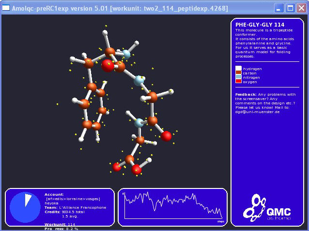
Task: Click the red oxygen legend swatch
Action: pos(238,82)
